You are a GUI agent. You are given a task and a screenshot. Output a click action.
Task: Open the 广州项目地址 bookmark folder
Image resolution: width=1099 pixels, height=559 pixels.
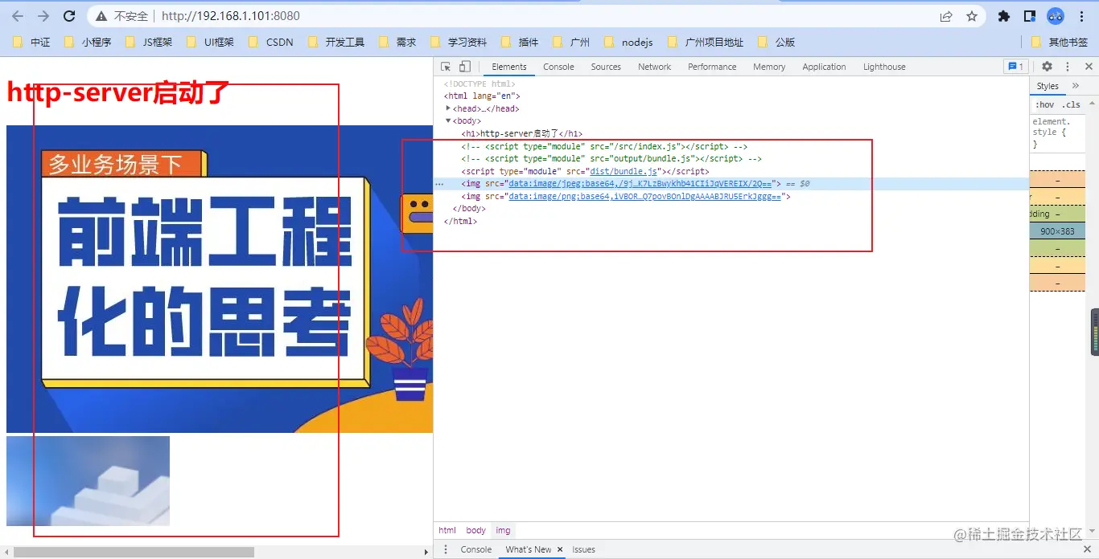click(706, 42)
